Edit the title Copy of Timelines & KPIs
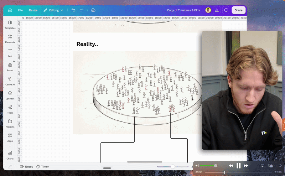The width and height of the screenshot is (285, 176). [183, 10]
